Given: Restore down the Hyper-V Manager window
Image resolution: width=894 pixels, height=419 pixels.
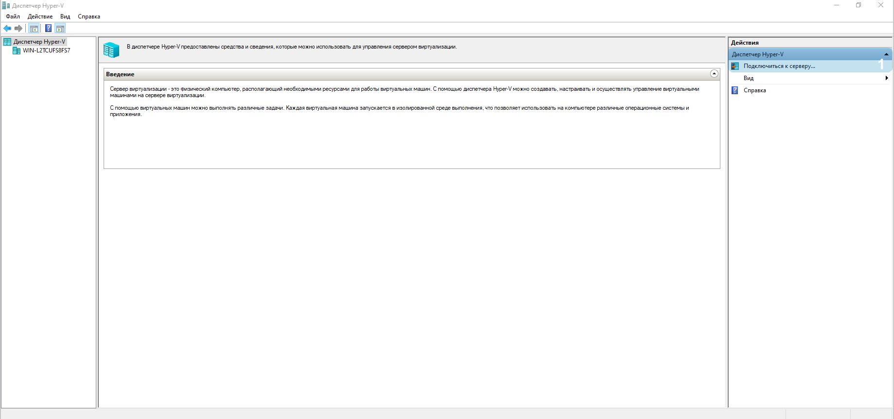Looking at the screenshot, I should point(858,5).
